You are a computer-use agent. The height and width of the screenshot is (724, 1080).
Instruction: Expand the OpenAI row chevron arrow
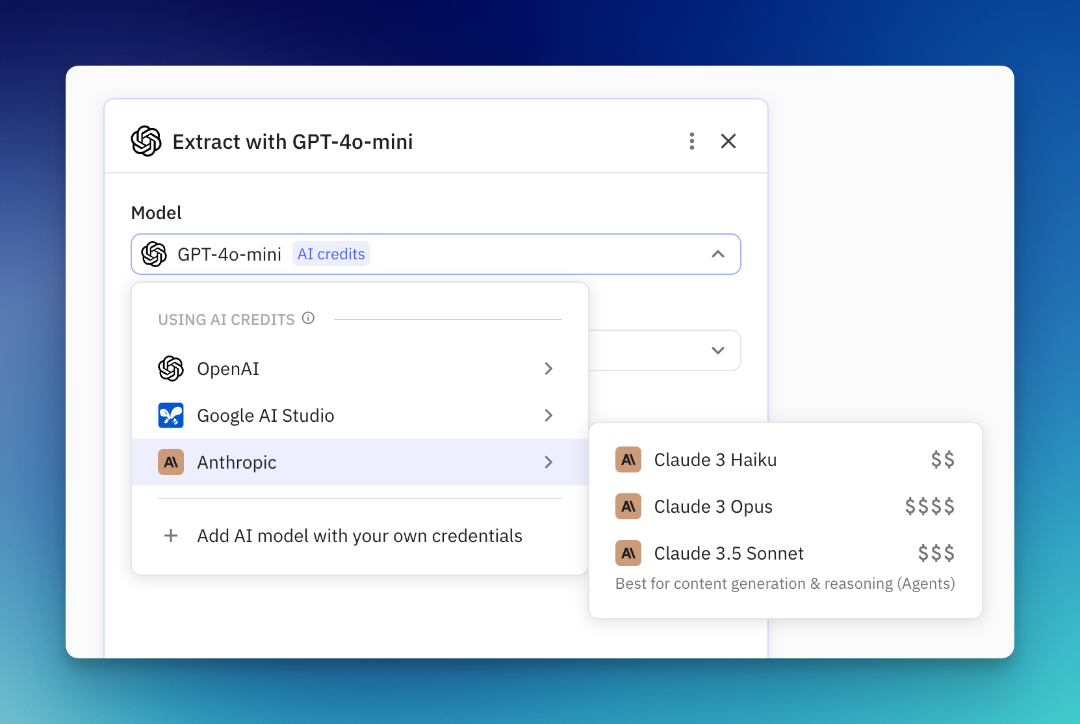click(x=548, y=368)
